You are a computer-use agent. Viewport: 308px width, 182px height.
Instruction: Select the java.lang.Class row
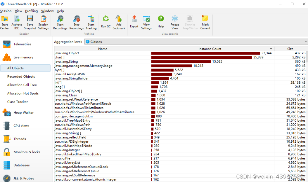(180, 95)
